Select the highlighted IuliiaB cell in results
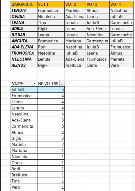The height and width of the screenshot is (191, 135). [24, 90]
